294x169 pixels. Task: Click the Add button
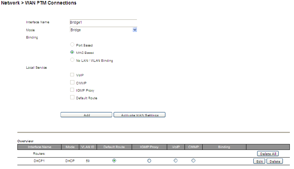[x=87, y=115]
